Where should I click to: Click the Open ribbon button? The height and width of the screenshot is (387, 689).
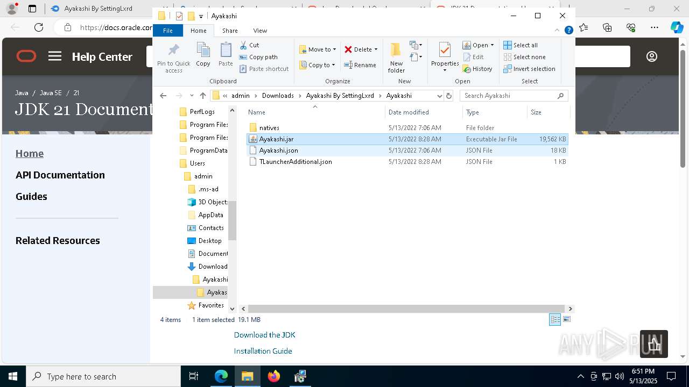(x=478, y=45)
